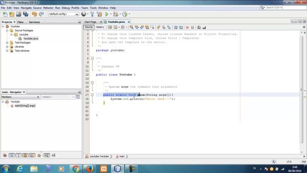The image size is (307, 173).
Task: Collapse code fold at main method line 17
Action: (92, 95)
